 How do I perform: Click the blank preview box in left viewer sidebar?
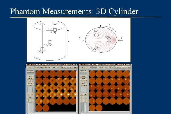30,89
